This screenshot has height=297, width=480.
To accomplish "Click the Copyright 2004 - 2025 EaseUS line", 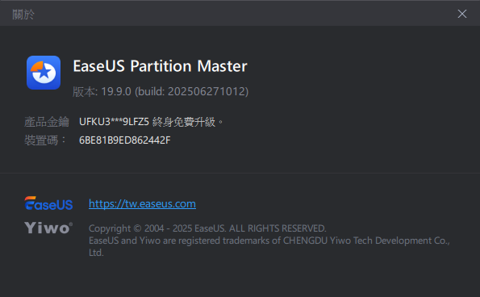I will coord(207,228).
